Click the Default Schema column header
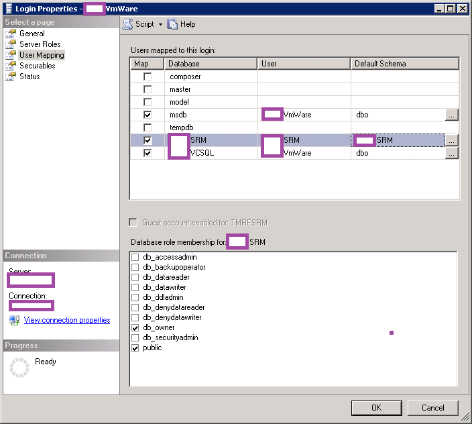This screenshot has height=424, width=472. [x=405, y=64]
